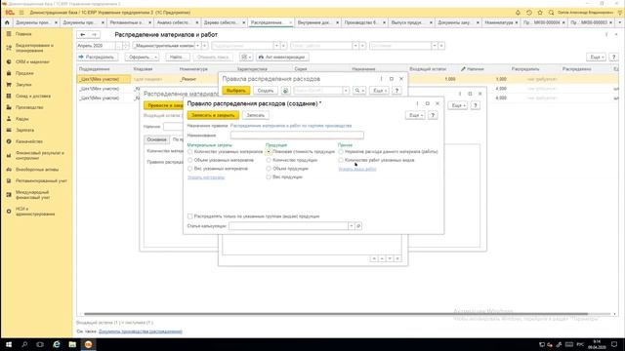Open history clock icon in title bar
The width and height of the screenshot is (625, 351).
tap(529, 13)
